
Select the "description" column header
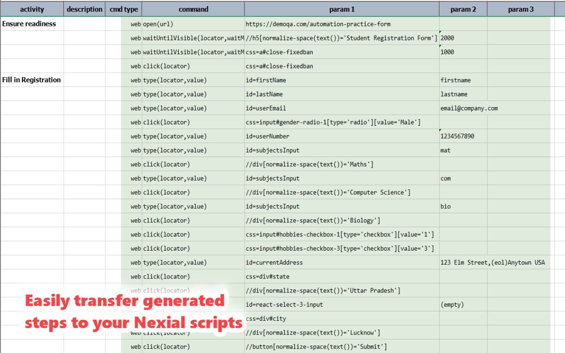click(84, 9)
